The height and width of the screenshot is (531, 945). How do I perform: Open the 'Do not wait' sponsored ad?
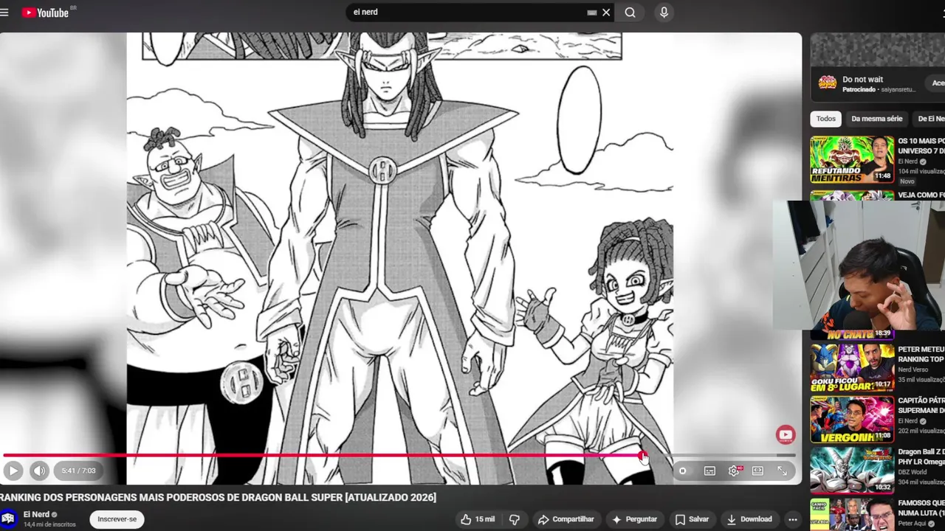(862, 80)
